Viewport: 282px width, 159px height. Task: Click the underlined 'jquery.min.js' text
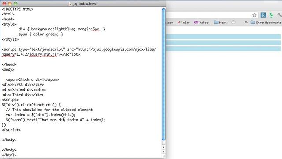[x=43, y=54]
